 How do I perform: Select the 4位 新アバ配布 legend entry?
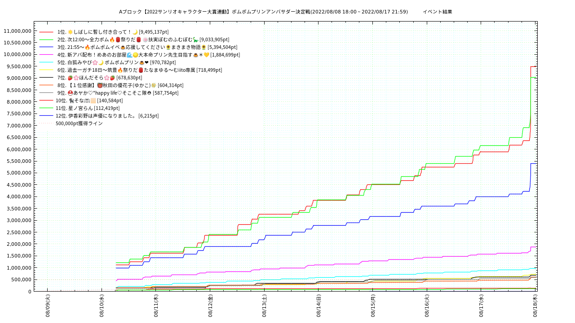148,55
